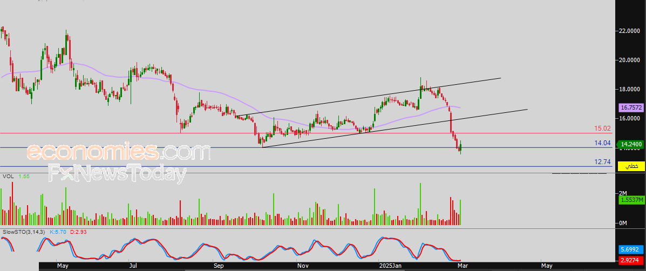Viewport: 646px width, 271px height.
Task: Click the May label right of Mar
Action: point(547,266)
